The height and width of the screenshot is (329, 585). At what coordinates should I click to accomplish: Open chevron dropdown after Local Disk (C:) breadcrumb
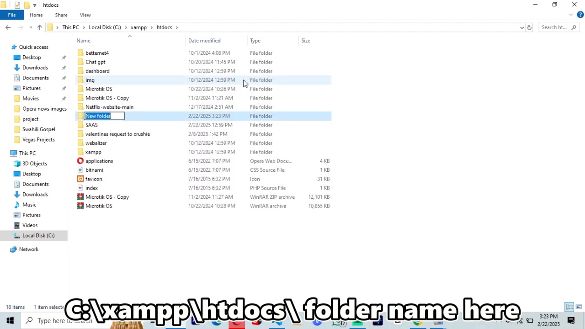tap(126, 27)
